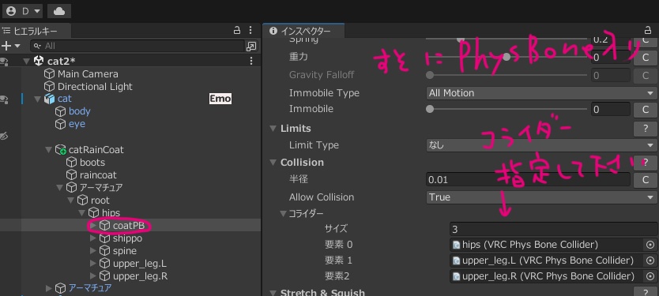Expand the spine object
This screenshot has width=659, height=296.
[93, 251]
